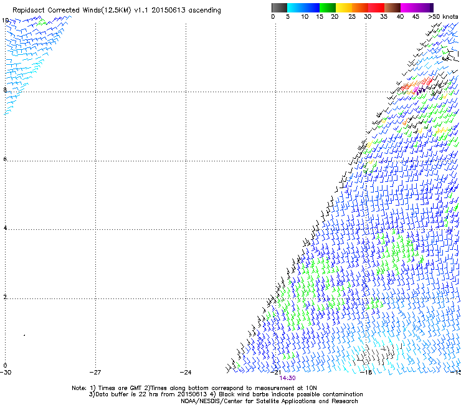Click the '10' latitude axis label

5,21
